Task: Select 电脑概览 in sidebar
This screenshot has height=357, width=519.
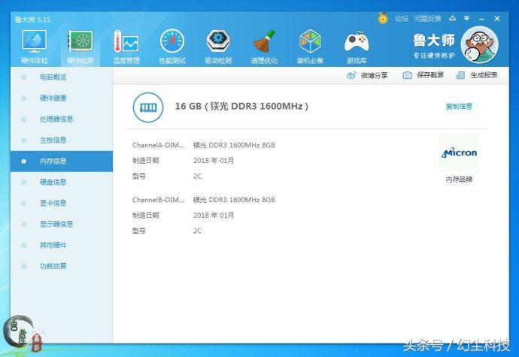Action: 62,77
